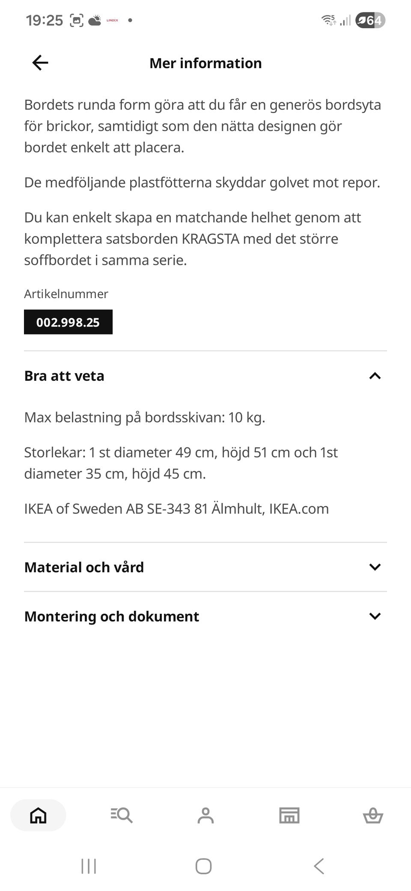Open the store icon in bottom bar
Viewport: 411px width, 891px height.
[289, 815]
